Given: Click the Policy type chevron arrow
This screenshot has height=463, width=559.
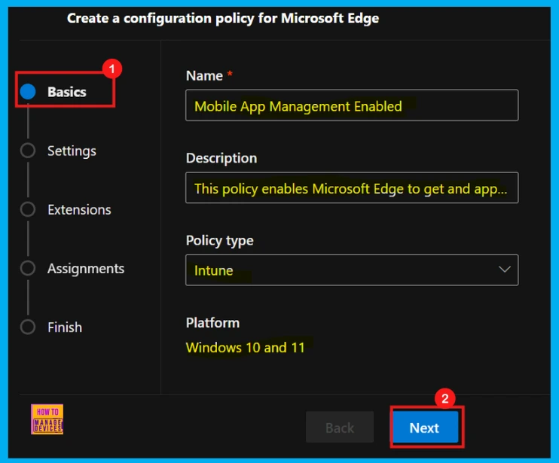Looking at the screenshot, I should point(505,270).
